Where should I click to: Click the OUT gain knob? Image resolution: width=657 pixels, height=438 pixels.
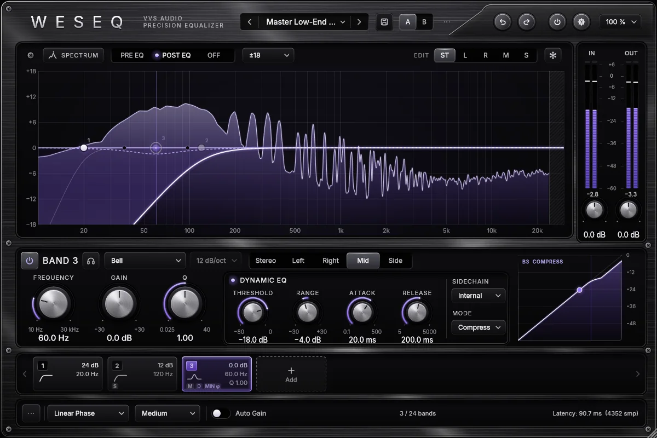pyautogui.click(x=629, y=210)
